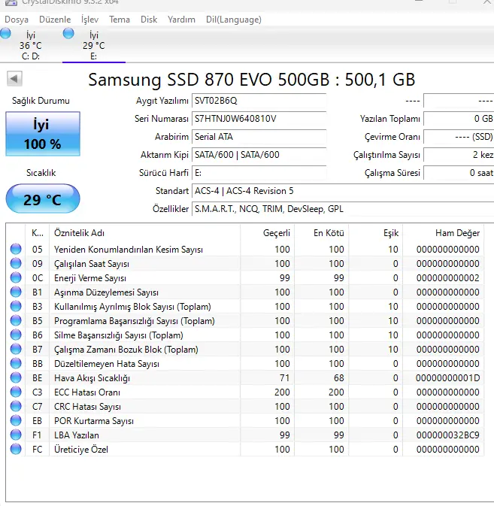Image resolution: width=494 pixels, height=506 pixels.
Task: Click the status icon of attribute C3
Action: [16, 392]
